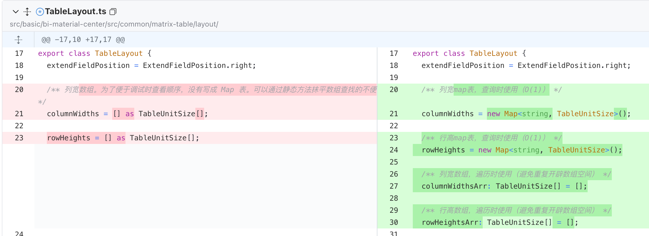Click removed line columnWidths = [] as TableUnitSize[]

point(127,114)
